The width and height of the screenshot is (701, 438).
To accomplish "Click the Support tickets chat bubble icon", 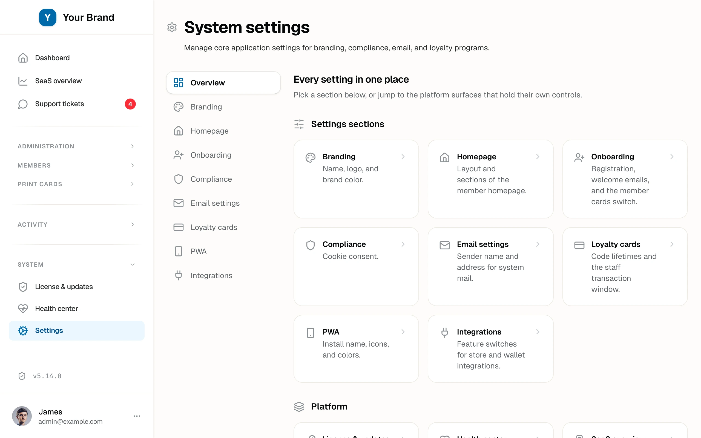I will 23,104.
